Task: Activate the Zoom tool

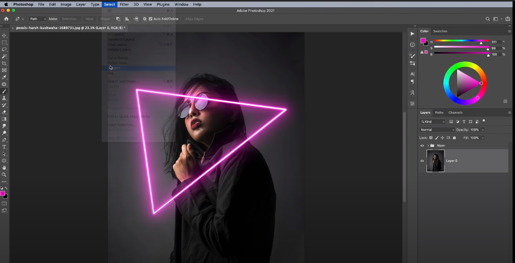Action: 4,175
